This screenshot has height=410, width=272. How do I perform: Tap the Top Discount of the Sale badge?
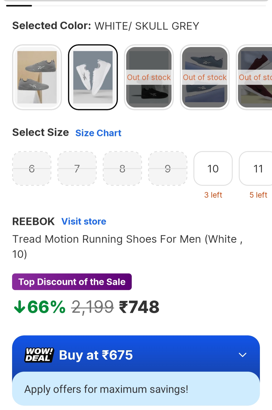pyautogui.click(x=72, y=282)
